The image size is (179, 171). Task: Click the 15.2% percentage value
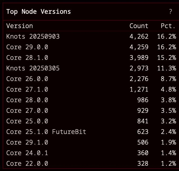coord(168,58)
